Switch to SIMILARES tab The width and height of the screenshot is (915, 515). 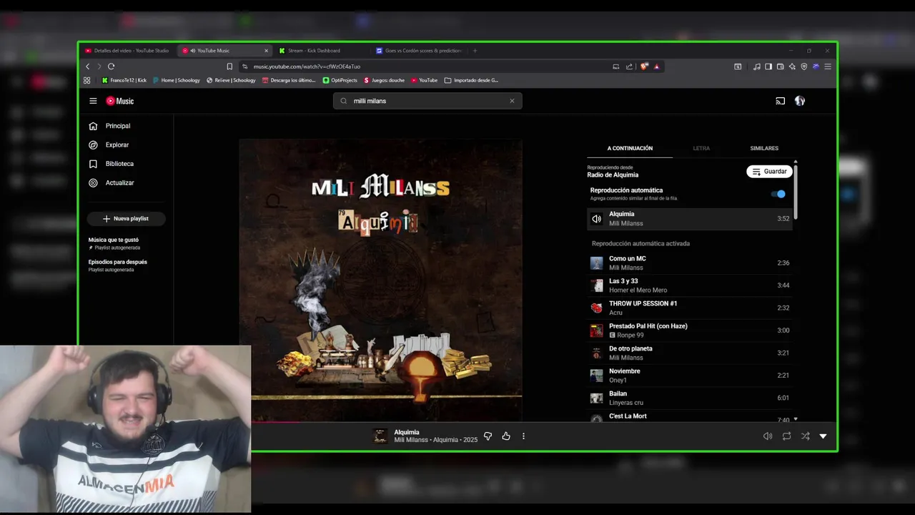point(764,148)
